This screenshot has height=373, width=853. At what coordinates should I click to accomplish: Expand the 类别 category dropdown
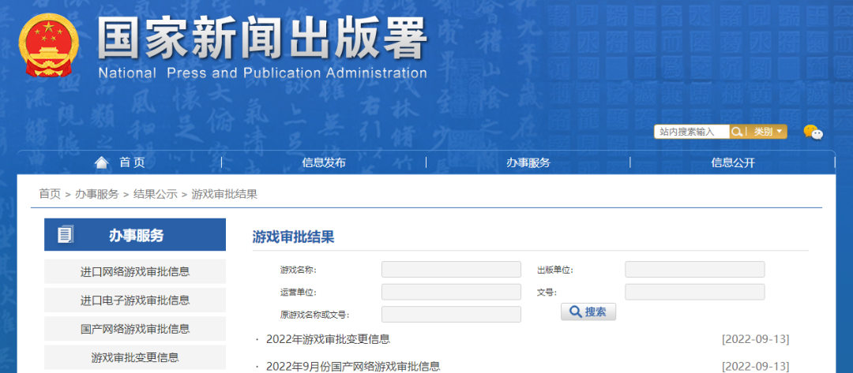click(768, 132)
